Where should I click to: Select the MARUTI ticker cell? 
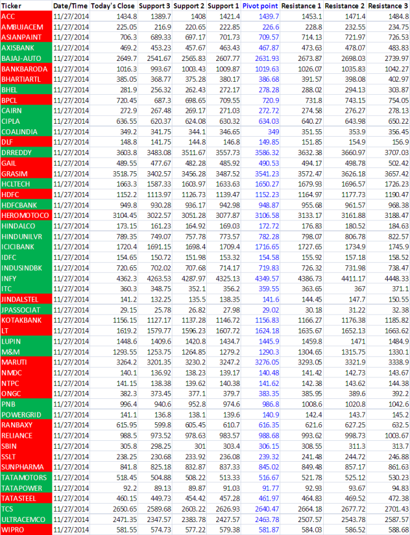pos(26,362)
